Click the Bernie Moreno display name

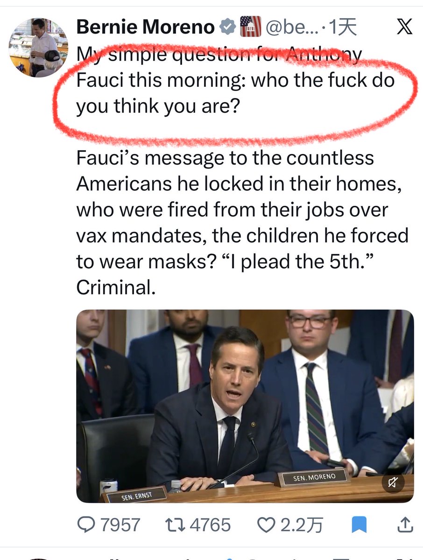[145, 28]
